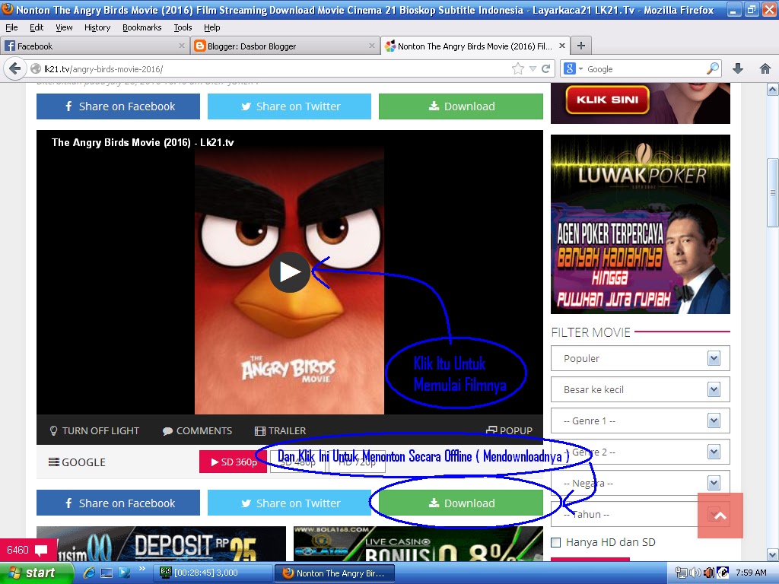Open the Downloads arrow icon in toolbar
The image size is (779, 584).
click(738, 68)
